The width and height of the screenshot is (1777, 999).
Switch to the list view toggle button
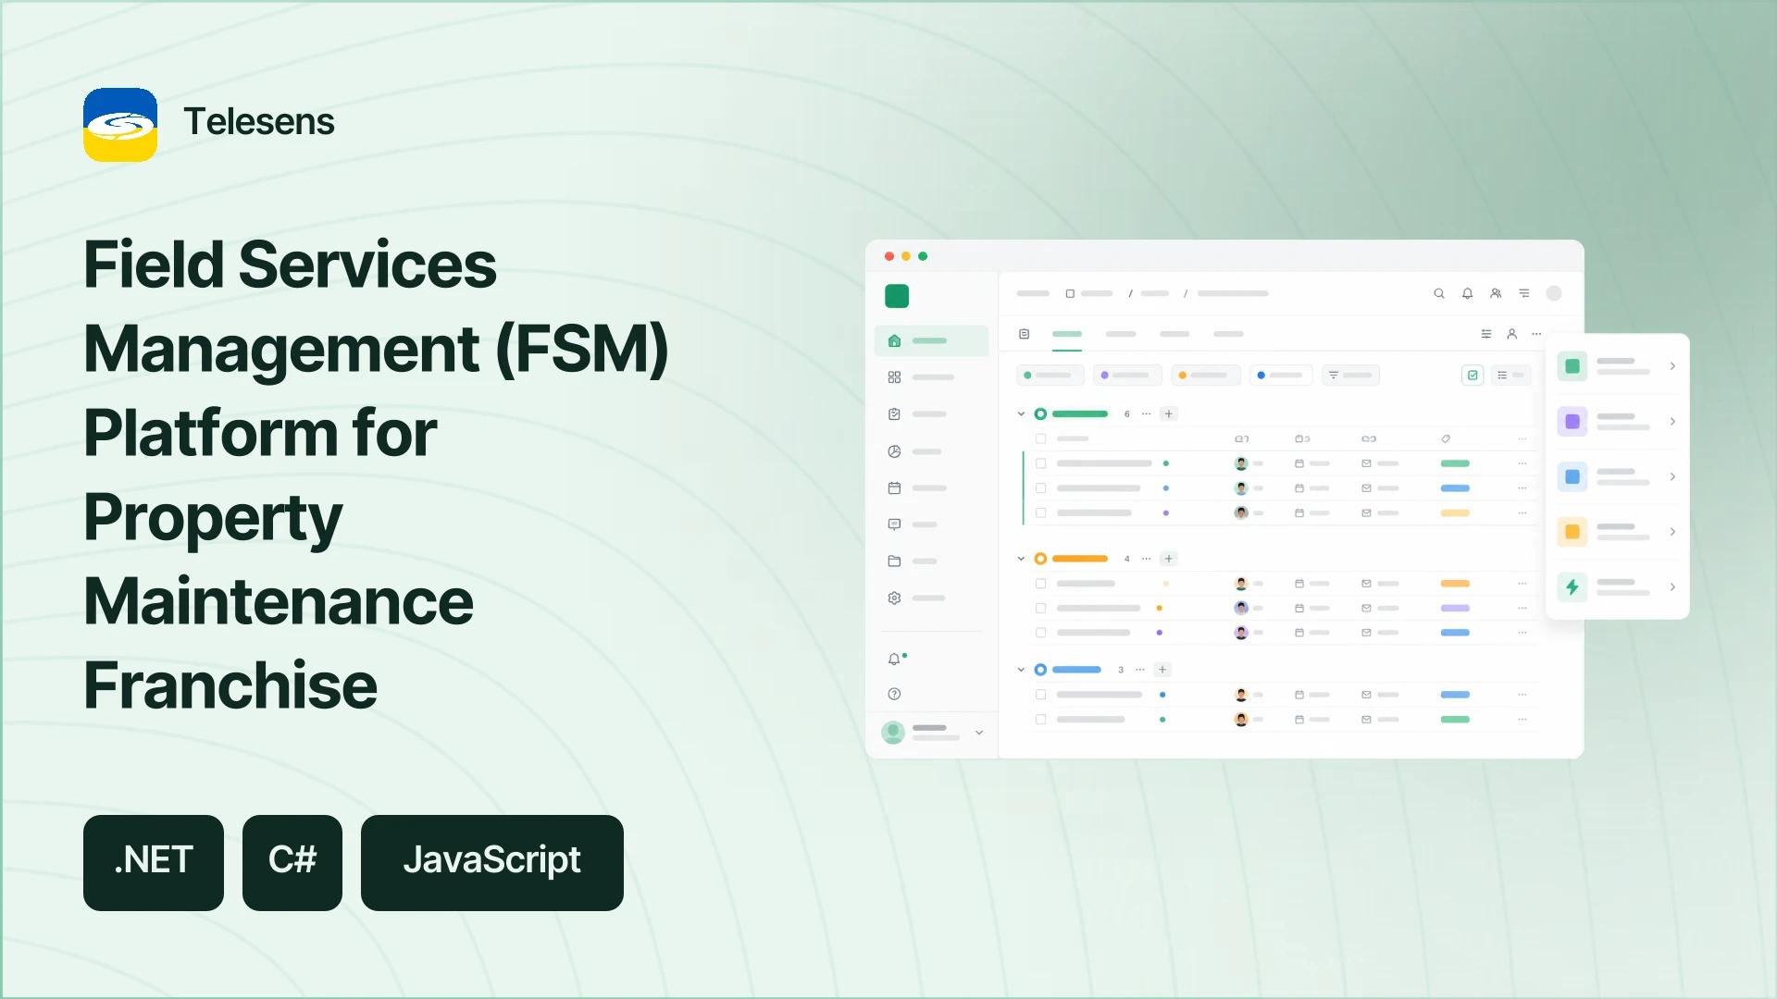coord(1510,376)
